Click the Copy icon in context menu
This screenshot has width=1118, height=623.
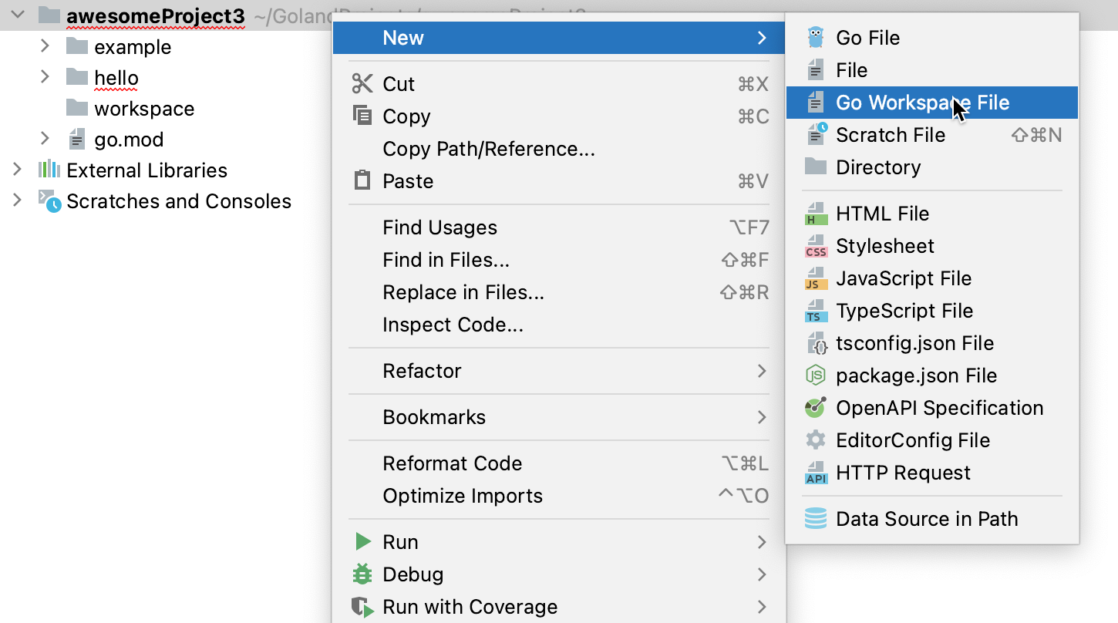tap(362, 116)
